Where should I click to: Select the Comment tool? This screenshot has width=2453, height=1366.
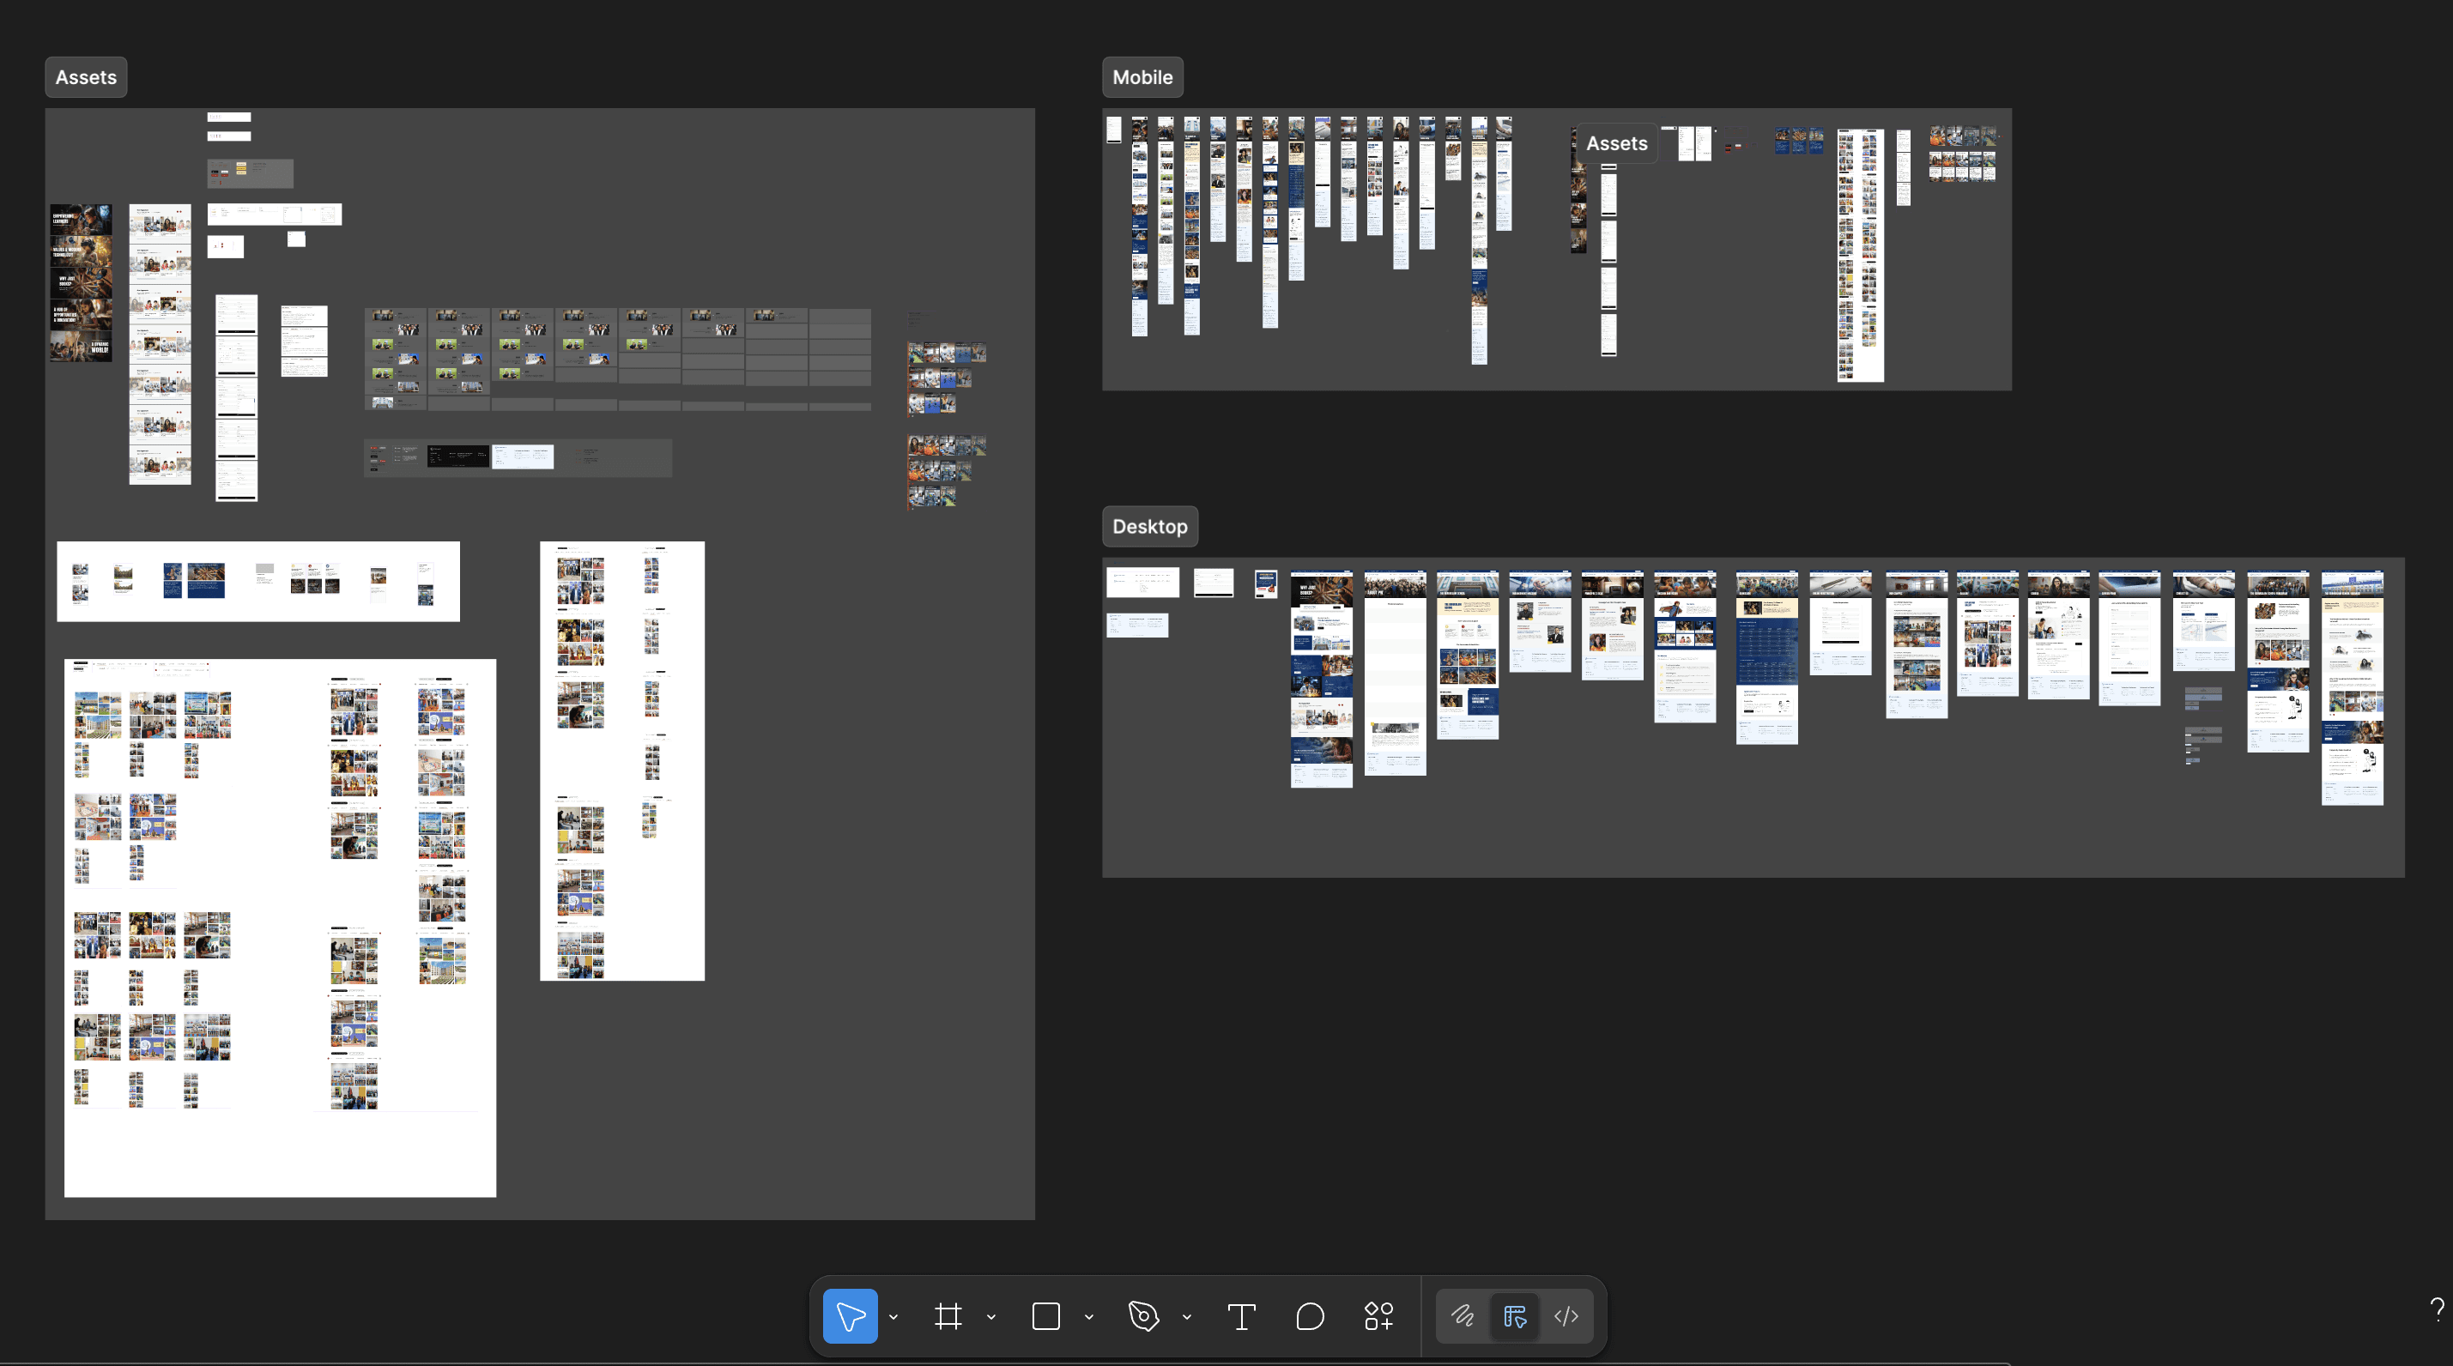pyautogui.click(x=1310, y=1316)
